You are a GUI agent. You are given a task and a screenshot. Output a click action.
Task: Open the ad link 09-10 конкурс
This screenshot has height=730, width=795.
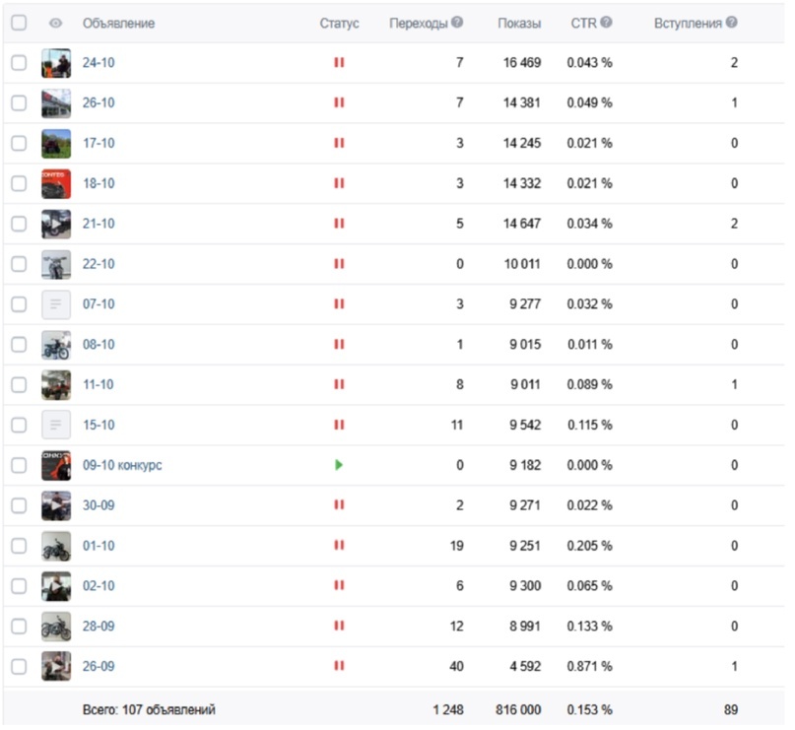tap(122, 465)
